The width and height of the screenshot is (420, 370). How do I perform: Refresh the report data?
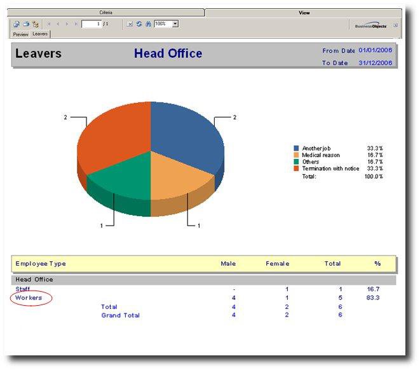pyautogui.click(x=139, y=24)
